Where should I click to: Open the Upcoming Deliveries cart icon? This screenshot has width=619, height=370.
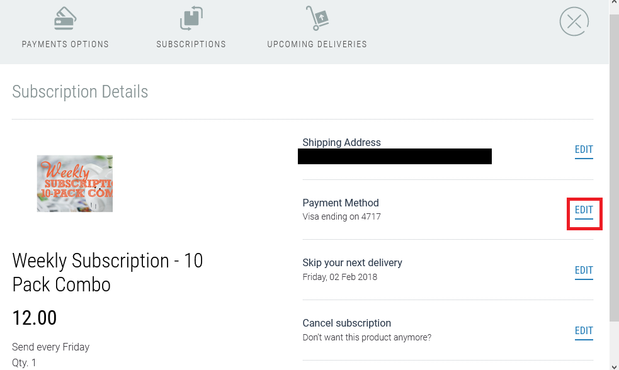point(316,18)
